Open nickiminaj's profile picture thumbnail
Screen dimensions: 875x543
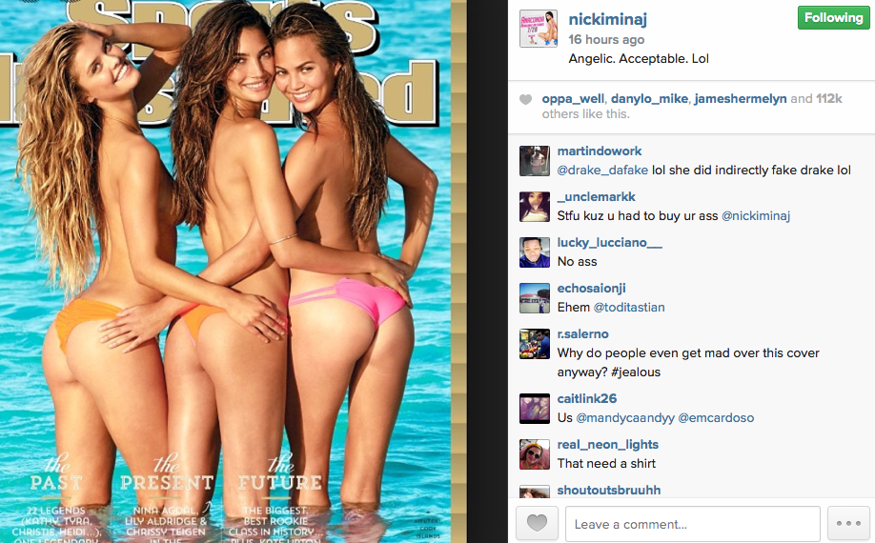tap(538, 29)
